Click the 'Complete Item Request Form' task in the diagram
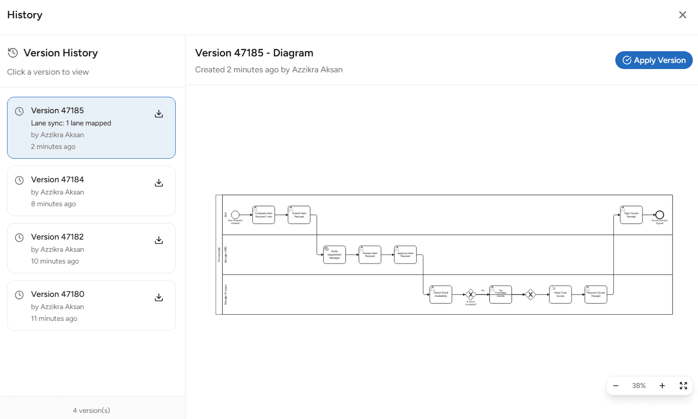The image size is (698, 419). 264,215
